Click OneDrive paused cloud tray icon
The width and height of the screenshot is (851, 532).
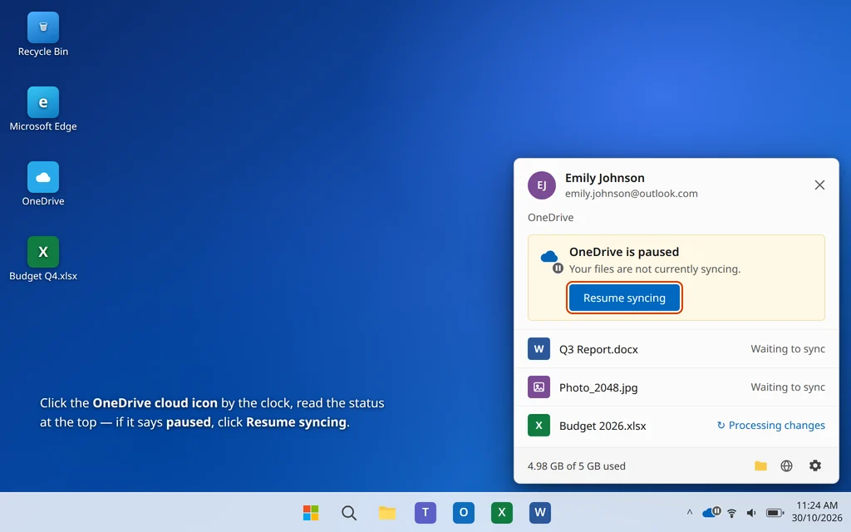point(711,512)
